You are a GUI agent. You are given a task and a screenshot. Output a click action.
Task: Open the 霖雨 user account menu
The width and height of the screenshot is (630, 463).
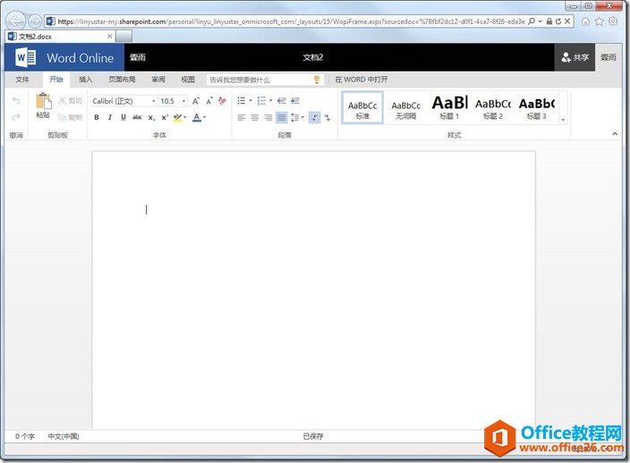(608, 57)
